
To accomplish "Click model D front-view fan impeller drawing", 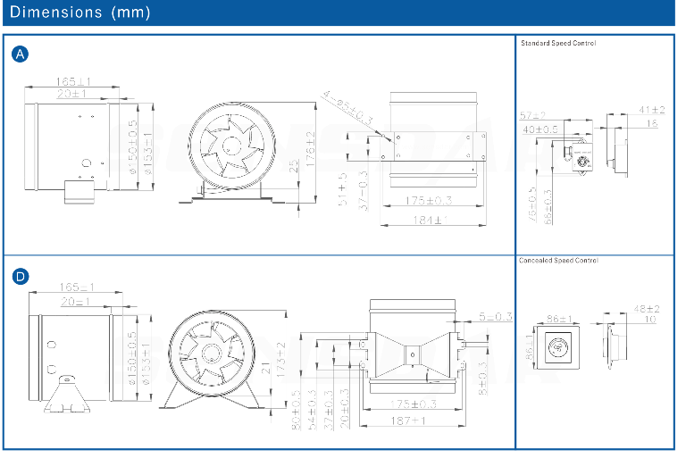I will 213,354.
